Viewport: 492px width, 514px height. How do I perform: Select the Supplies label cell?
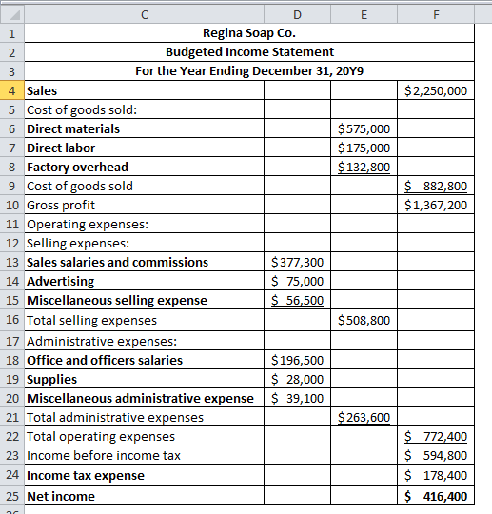(145, 379)
